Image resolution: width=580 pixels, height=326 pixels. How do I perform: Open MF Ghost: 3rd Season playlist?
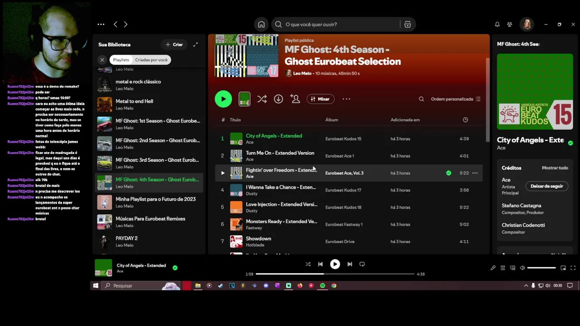tap(149, 163)
